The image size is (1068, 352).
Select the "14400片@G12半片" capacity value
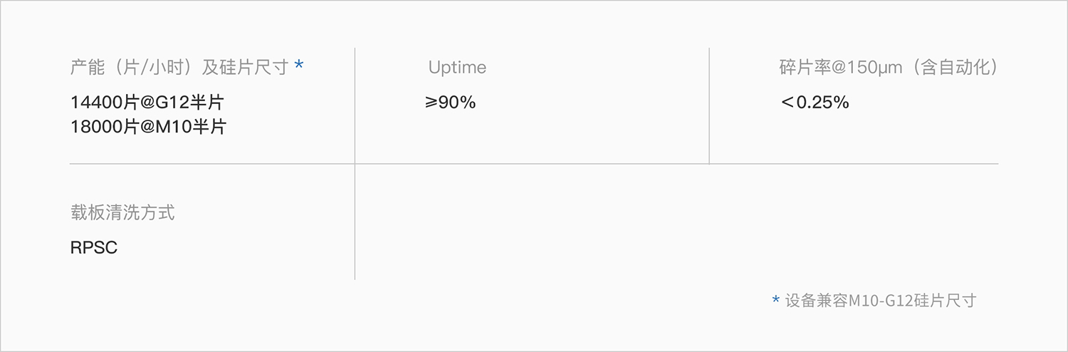[147, 103]
